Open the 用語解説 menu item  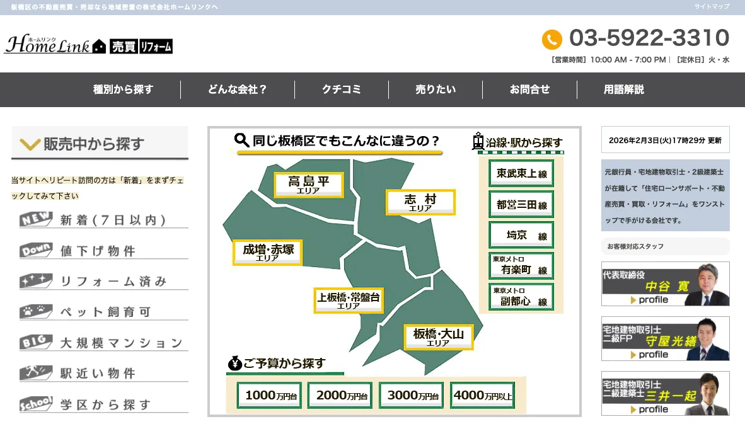tap(624, 89)
